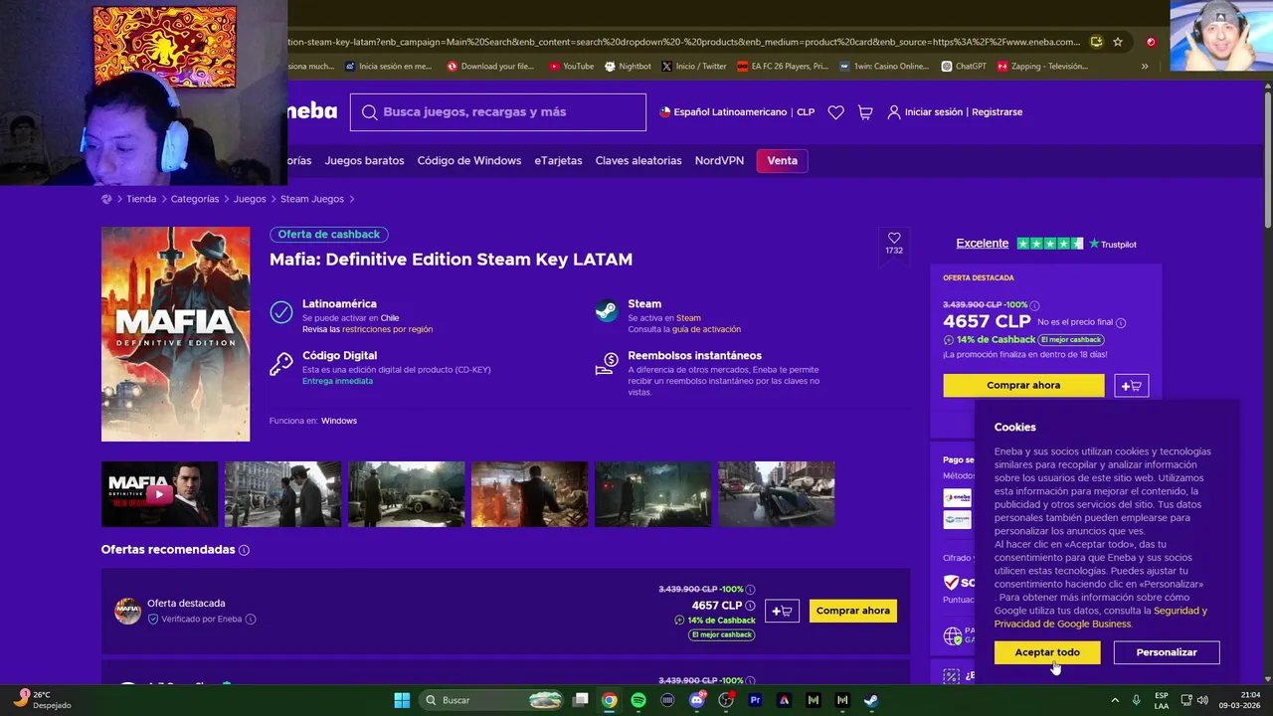Open Task View in the taskbar
Screen dimensions: 1273x716
click(581, 700)
